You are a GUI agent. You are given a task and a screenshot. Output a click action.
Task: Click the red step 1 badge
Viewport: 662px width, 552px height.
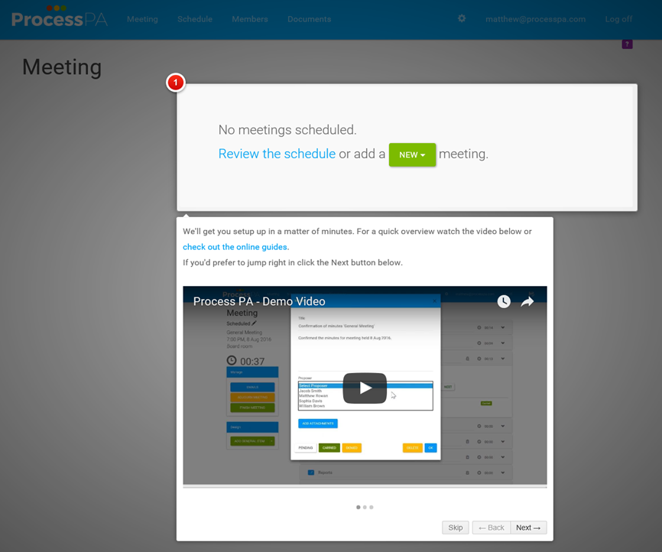176,83
